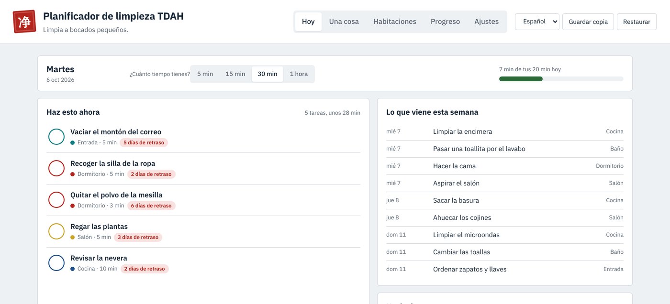Click the Guardar copia button
The height and width of the screenshot is (304, 670).
click(x=588, y=22)
